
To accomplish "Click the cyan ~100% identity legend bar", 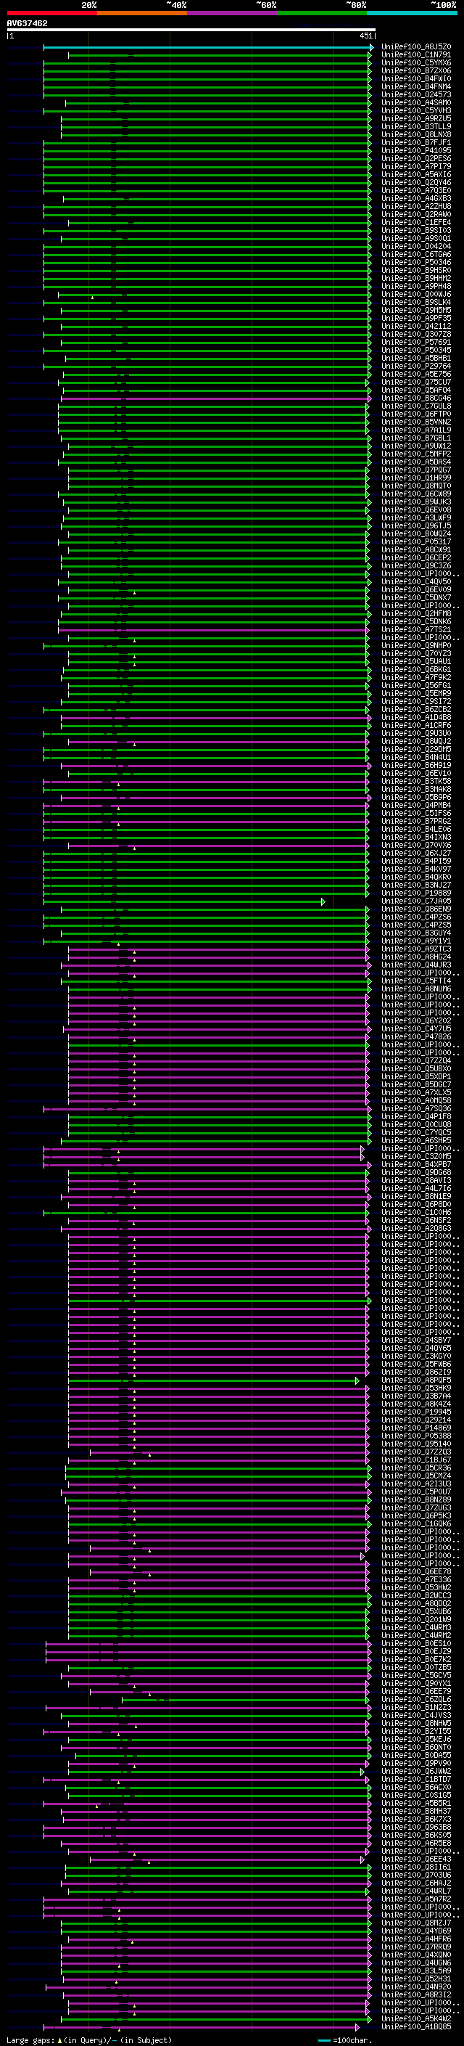I will 412,13.
